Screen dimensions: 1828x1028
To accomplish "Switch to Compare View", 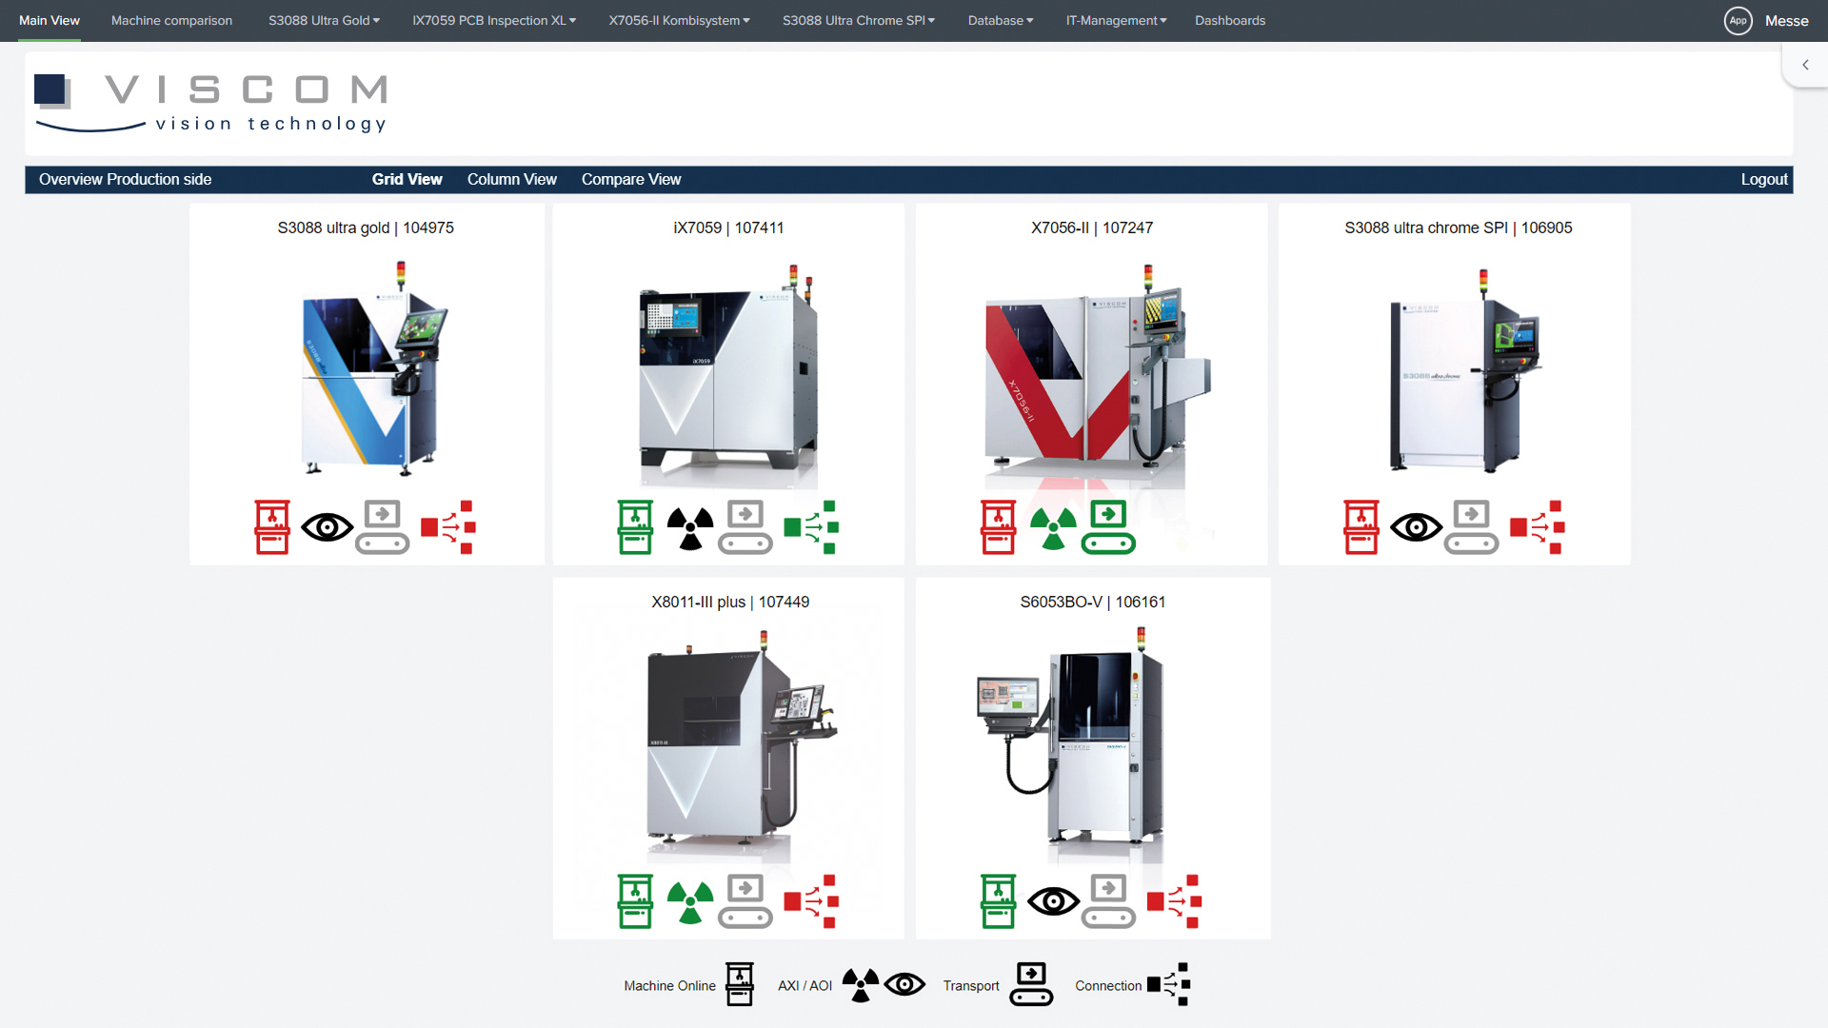I will [x=631, y=179].
